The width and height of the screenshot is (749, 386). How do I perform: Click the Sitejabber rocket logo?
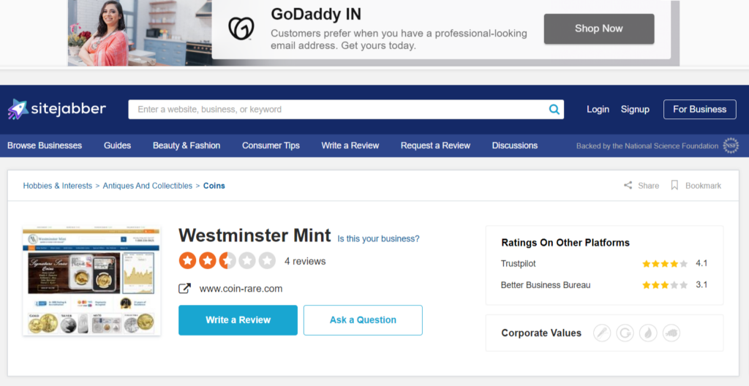18,110
